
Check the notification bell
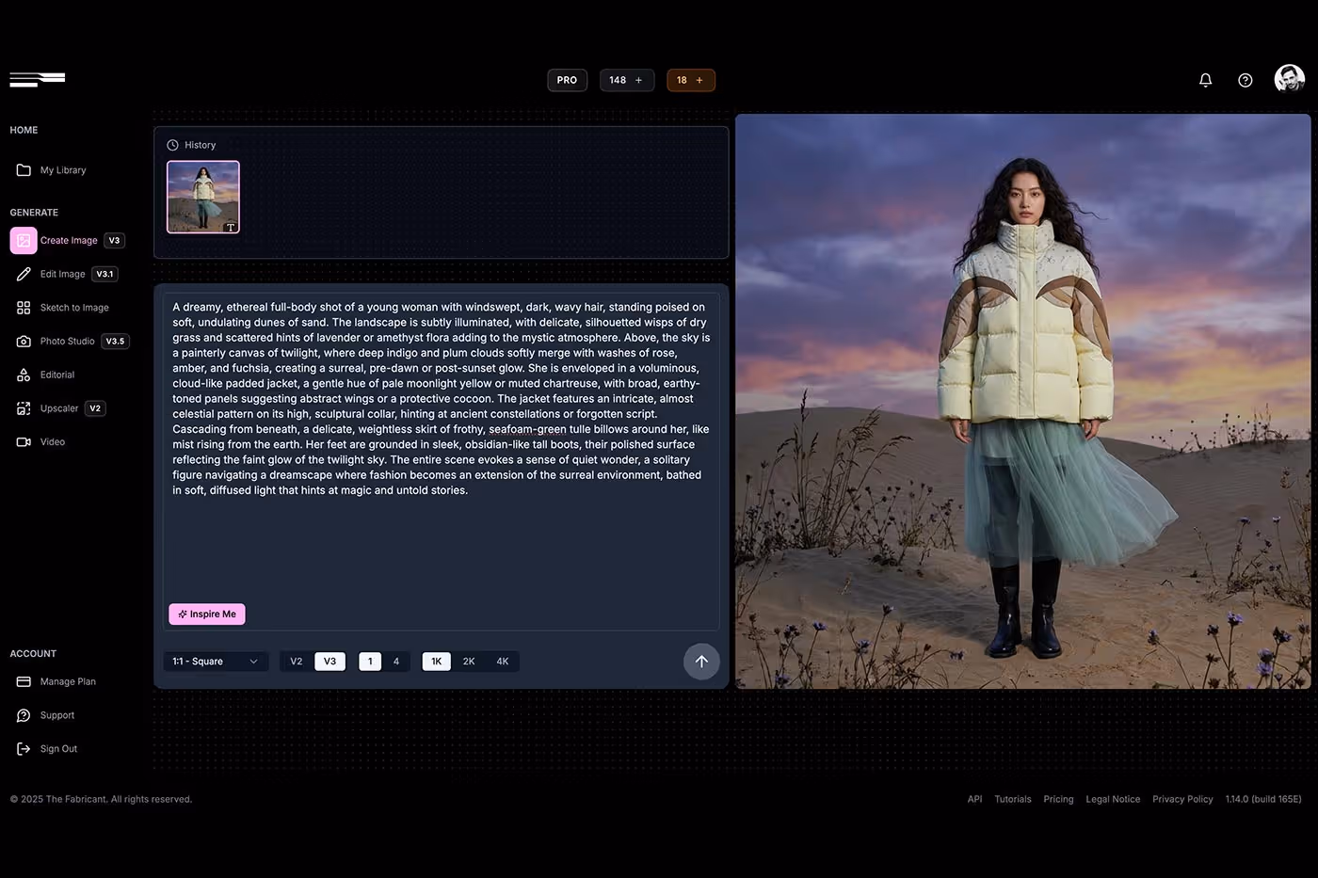point(1205,80)
